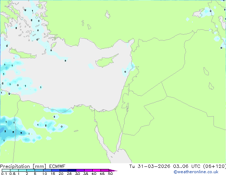Click the "35" legend scale label
This screenshot has height=175, width=226.
[x=86, y=174]
